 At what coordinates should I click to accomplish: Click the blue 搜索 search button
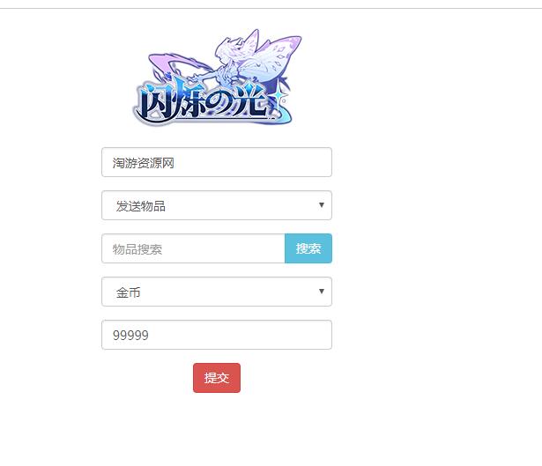pyautogui.click(x=308, y=248)
